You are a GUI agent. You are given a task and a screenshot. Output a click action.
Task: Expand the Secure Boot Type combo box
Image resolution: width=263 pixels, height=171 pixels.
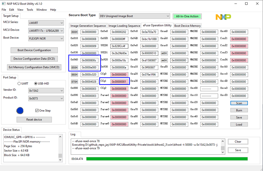[x=134, y=16]
